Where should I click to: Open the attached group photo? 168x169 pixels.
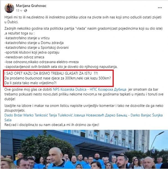pos(84,149)
